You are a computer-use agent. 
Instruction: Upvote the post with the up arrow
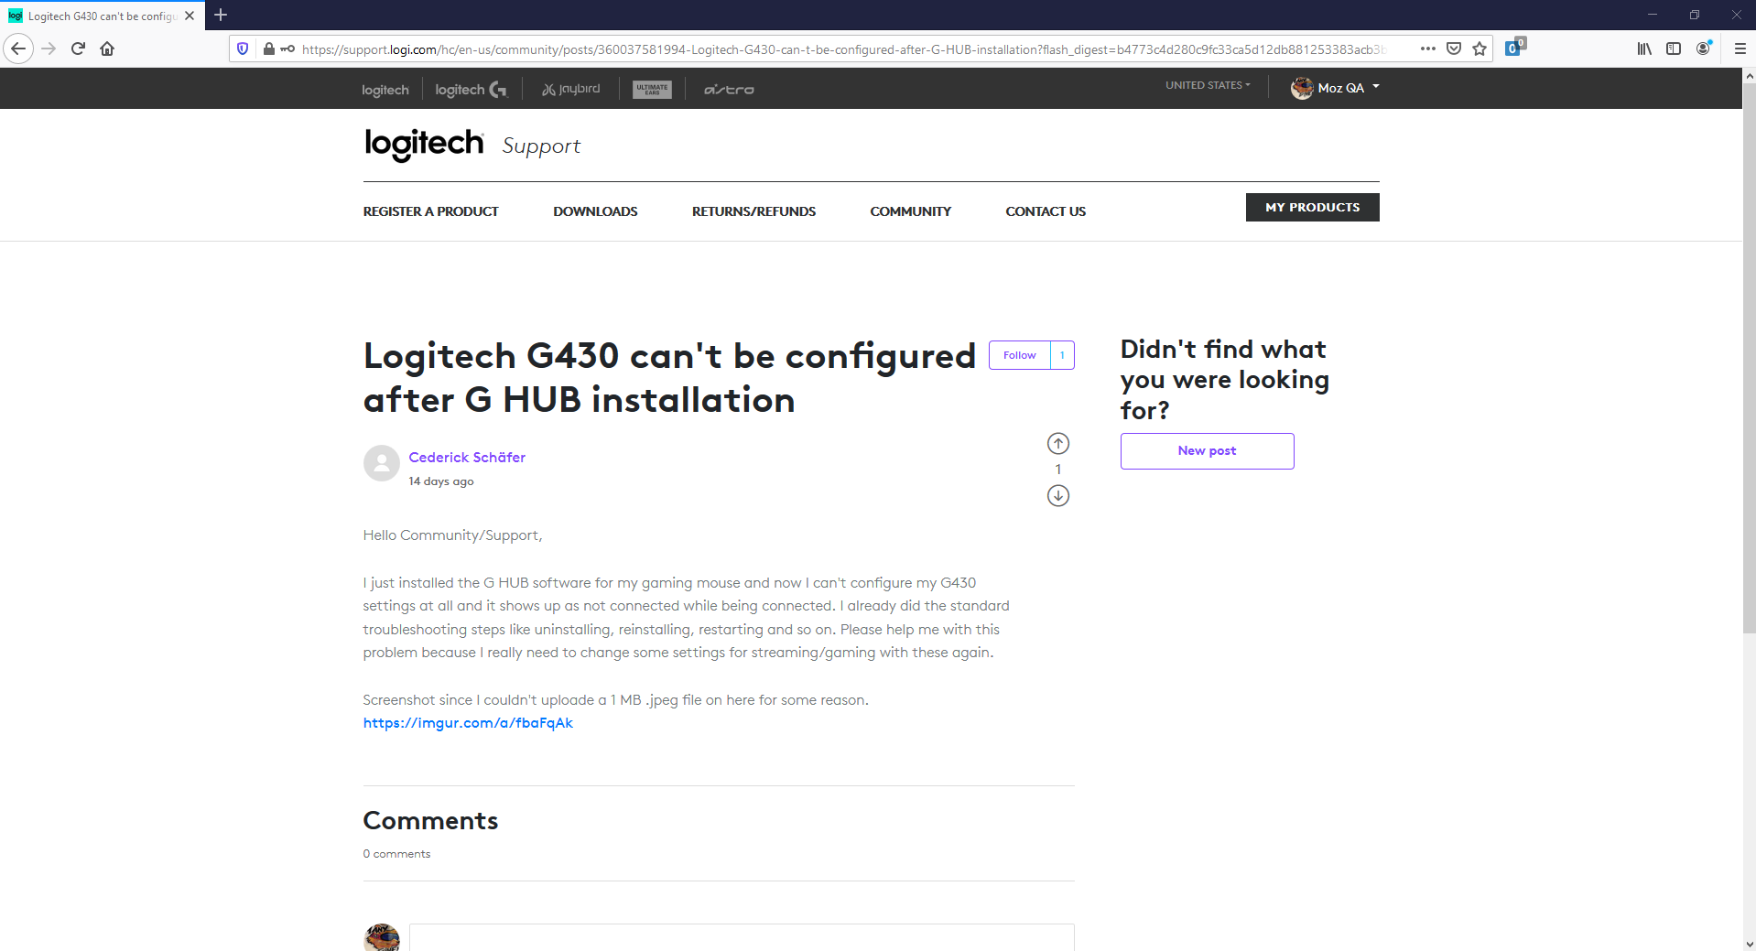pyautogui.click(x=1057, y=443)
